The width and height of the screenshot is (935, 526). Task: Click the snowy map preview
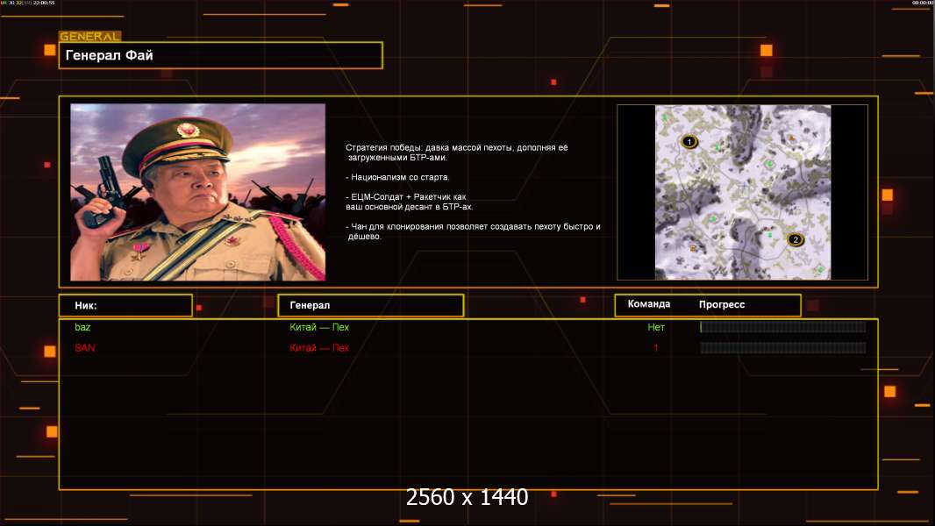point(742,192)
